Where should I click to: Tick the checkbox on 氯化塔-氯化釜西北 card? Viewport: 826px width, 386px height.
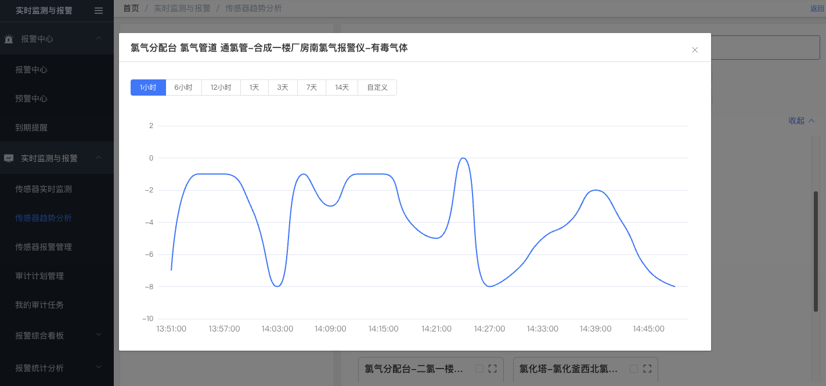tap(634, 369)
